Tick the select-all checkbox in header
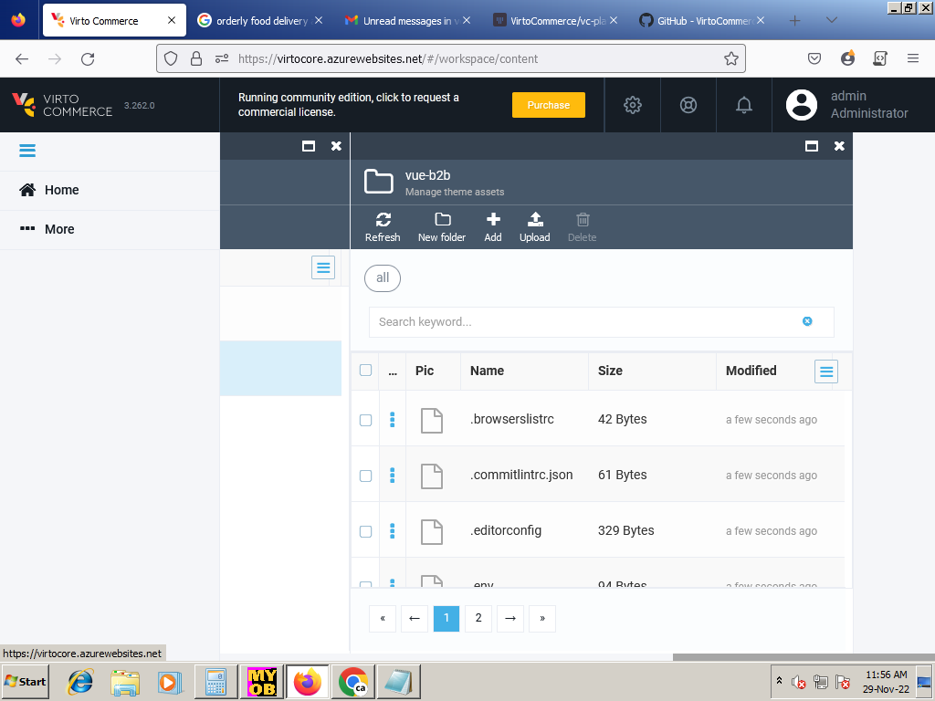Viewport: 935px width, 701px height. click(x=366, y=371)
